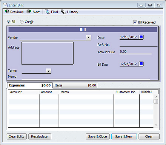The width and height of the screenshot is (166, 145).
Task: Click the Recalculate button
Action: (x=40, y=137)
